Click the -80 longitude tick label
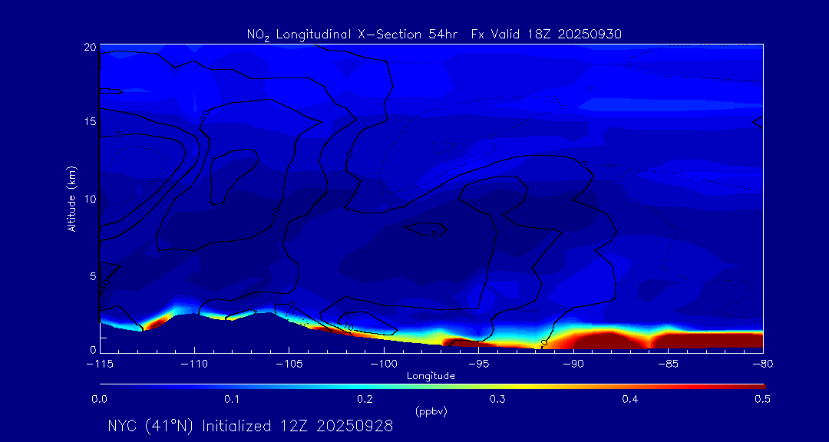This screenshot has width=829, height=442. pos(762,363)
